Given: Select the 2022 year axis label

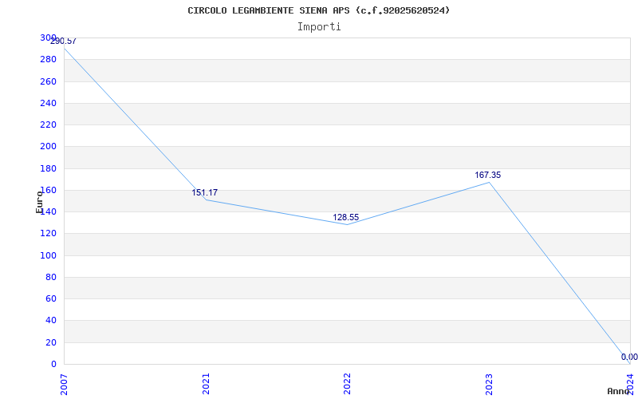Looking at the screenshot, I should 347,384.
